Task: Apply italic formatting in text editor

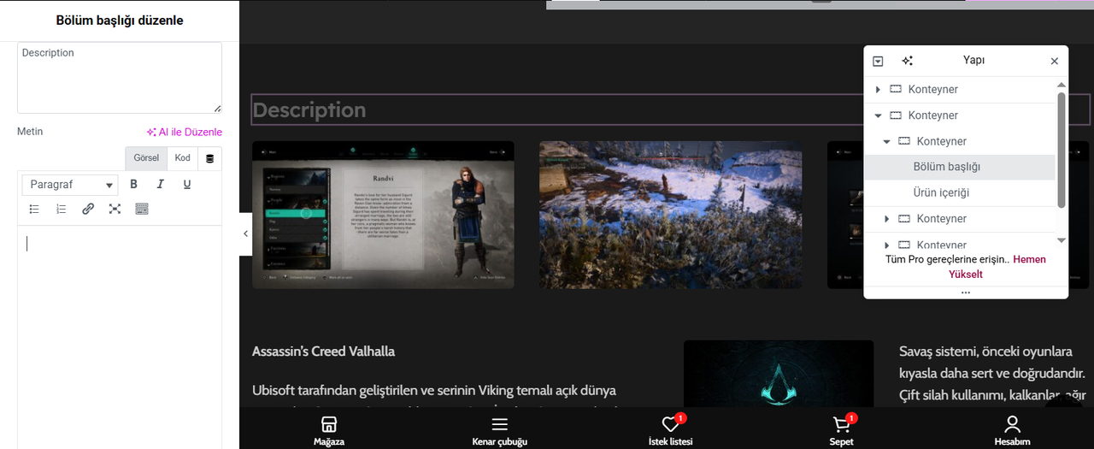Action: pyautogui.click(x=160, y=184)
